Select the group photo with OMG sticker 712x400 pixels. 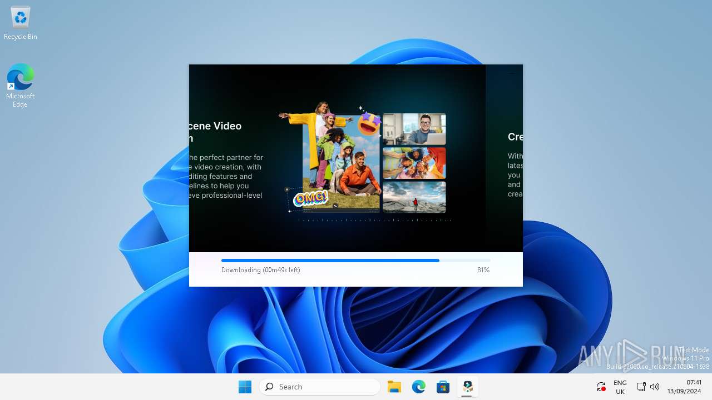[342, 163]
